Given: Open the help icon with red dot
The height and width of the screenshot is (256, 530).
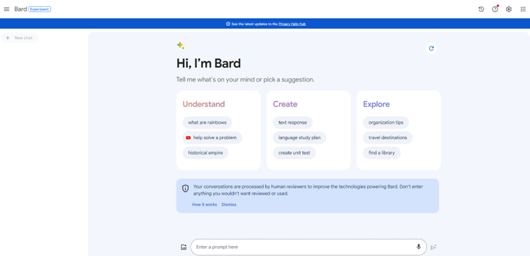Looking at the screenshot, I should (x=495, y=9).
